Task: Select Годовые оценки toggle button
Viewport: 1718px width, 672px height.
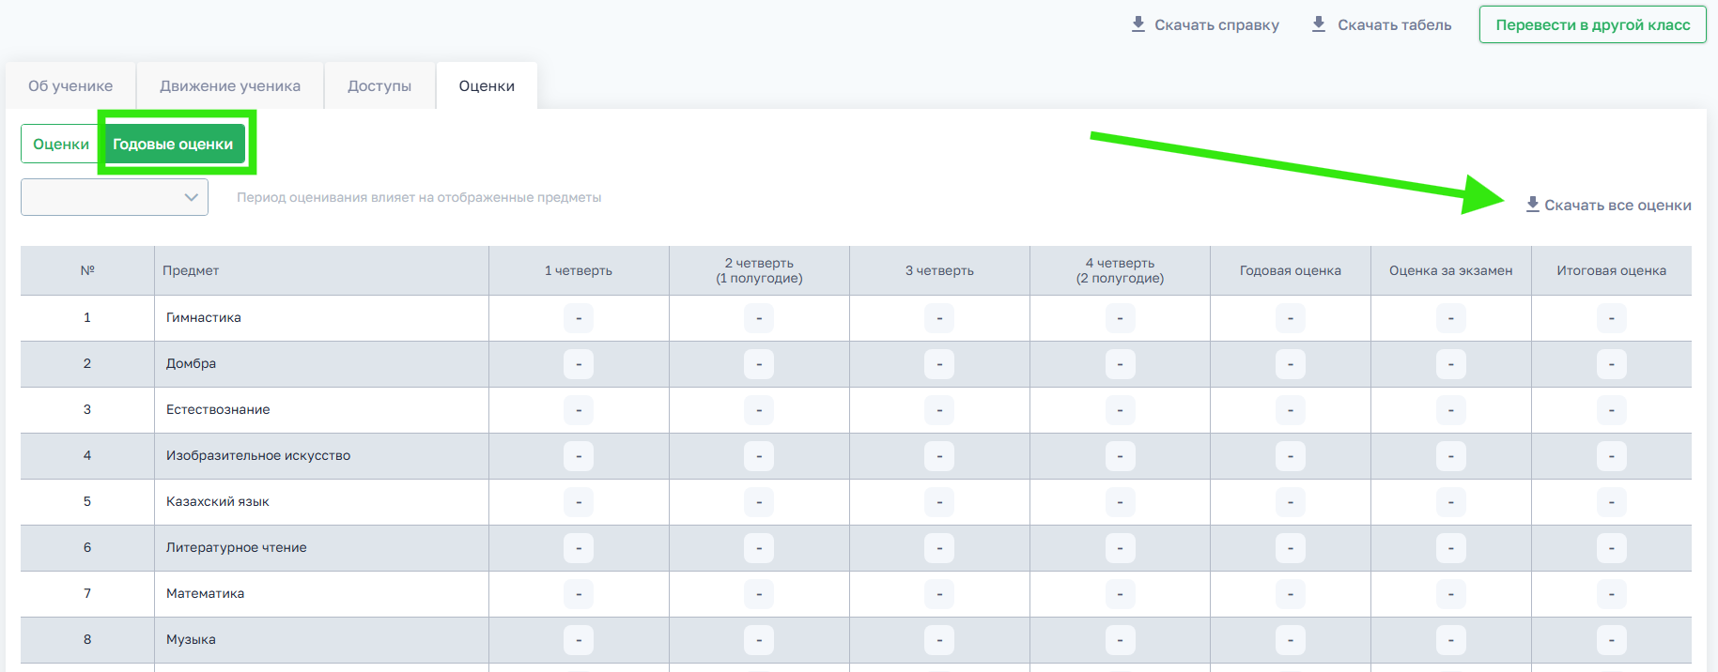Action: pos(173,144)
